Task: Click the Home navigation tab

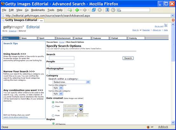Action: coord(11,38)
